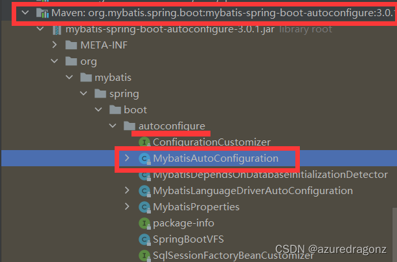
Task: Collapse the autoconfigure folder
Action: click(x=113, y=126)
